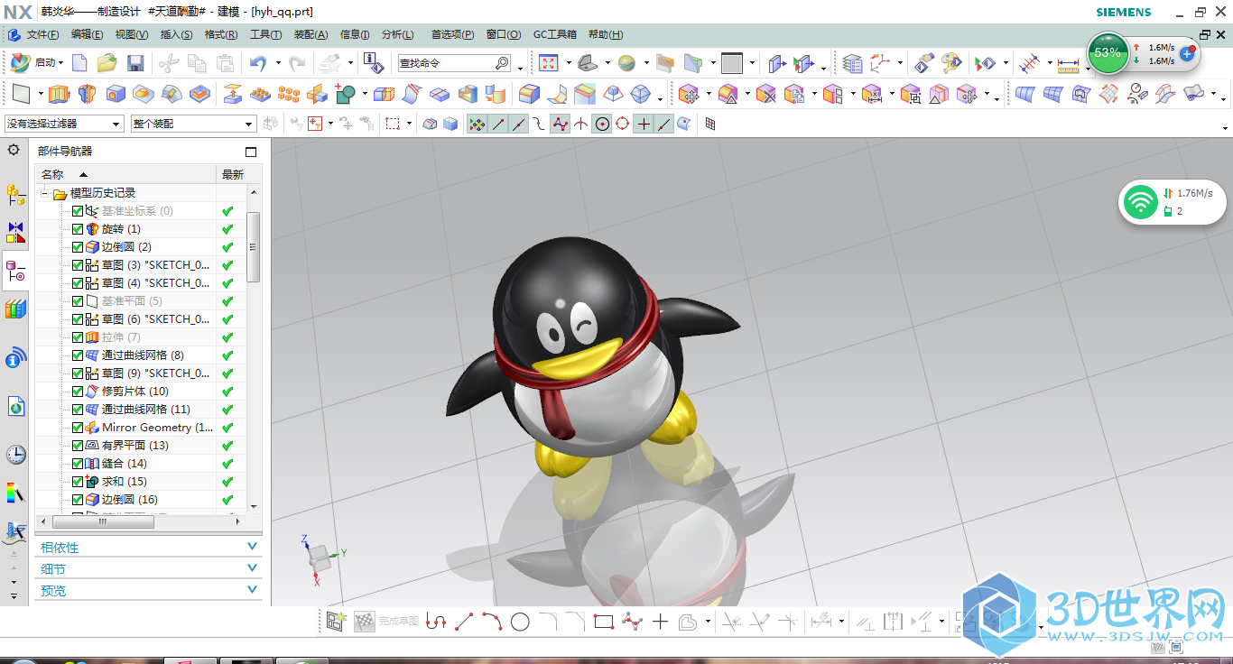
Task: Uncheck the 旋转 (1) feature checkbox
Action: click(78, 229)
